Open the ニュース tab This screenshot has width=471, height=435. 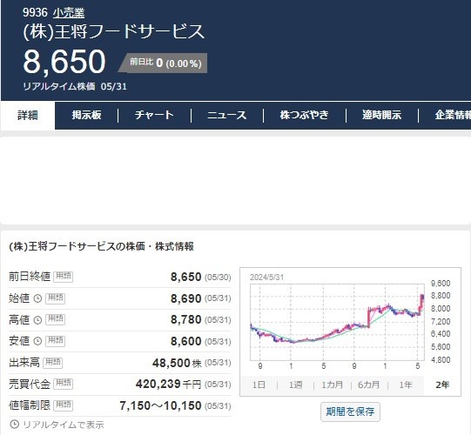[x=226, y=115]
